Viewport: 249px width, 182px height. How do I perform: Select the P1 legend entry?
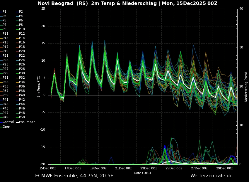click(4, 11)
